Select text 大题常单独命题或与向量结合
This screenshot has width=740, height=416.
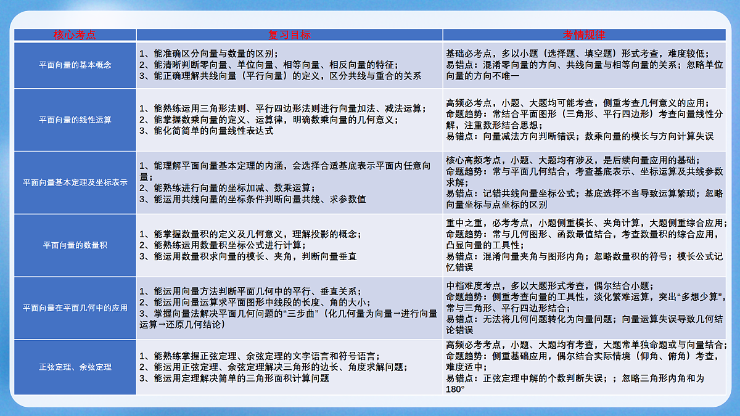click(x=665, y=345)
